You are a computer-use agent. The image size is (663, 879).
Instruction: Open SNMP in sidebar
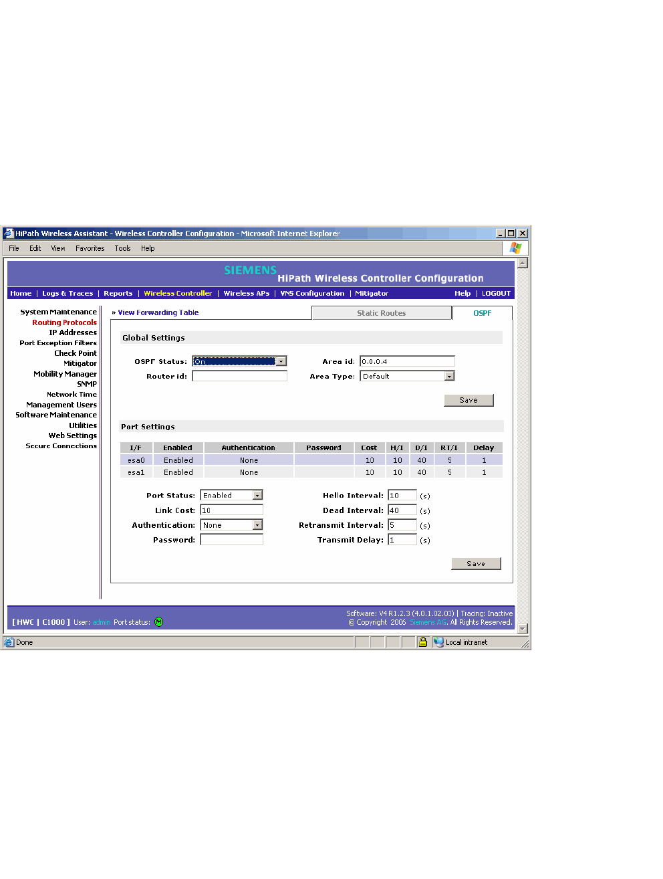tap(87, 384)
